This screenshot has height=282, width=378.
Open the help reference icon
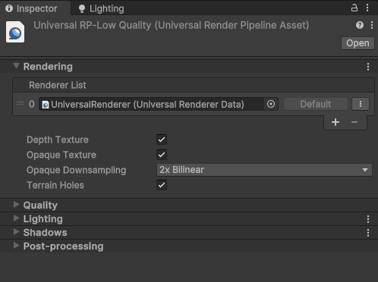[360, 25]
